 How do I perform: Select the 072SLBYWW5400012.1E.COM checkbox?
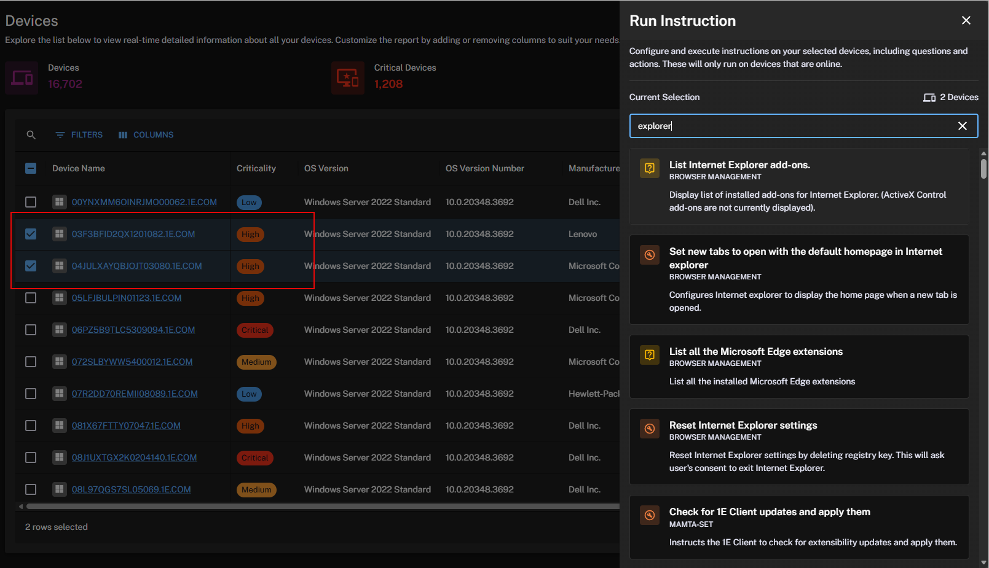31,362
